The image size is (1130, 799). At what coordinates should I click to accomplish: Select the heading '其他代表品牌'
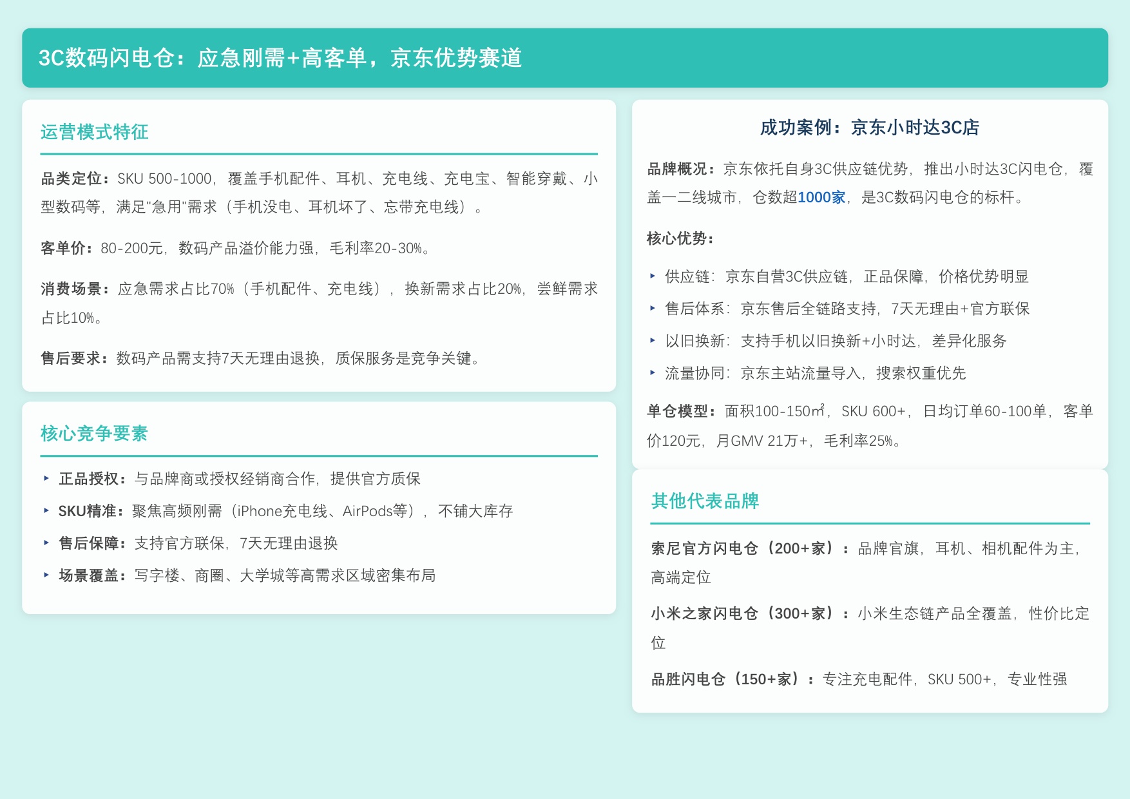click(x=705, y=501)
